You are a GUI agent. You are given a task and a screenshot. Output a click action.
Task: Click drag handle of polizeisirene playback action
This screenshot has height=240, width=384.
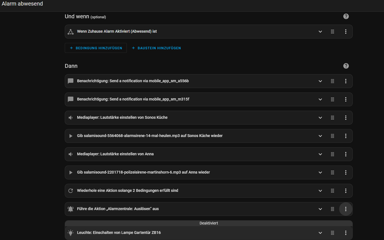coord(333,172)
